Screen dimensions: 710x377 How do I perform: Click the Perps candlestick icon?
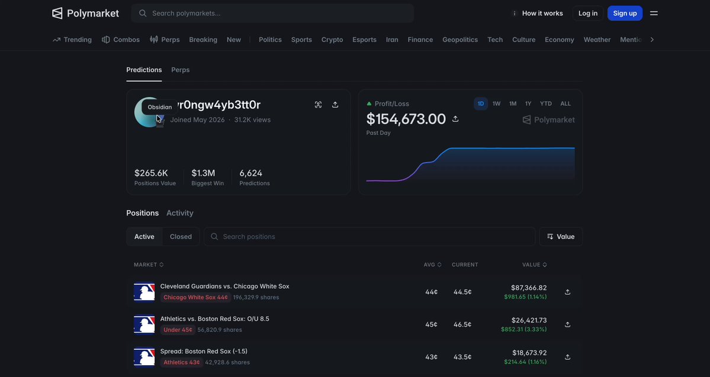pos(154,40)
